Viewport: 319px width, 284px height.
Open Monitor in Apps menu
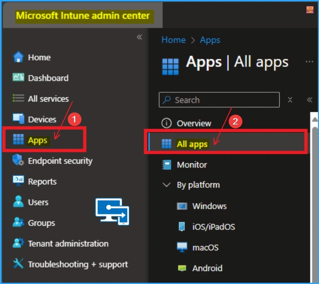(192, 165)
